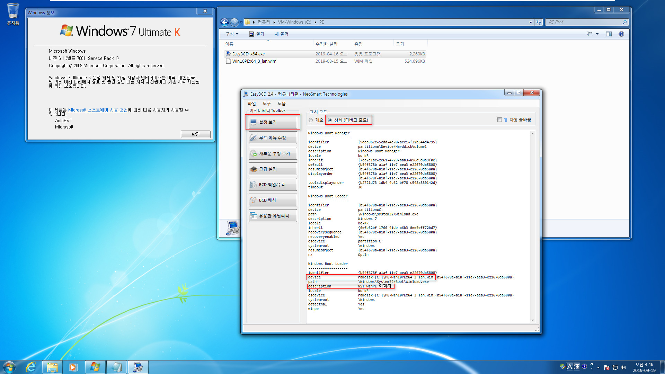Expand dropdown arrow after VM-Windows (C:) breadcrumb
This screenshot has width=665, height=374.
[316, 22]
